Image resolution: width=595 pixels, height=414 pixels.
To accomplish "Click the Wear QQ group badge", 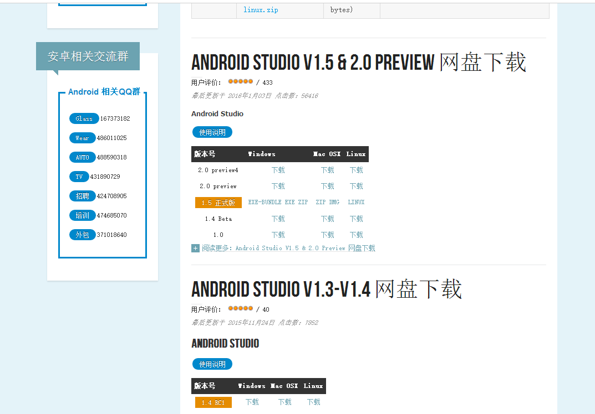I will tap(82, 138).
